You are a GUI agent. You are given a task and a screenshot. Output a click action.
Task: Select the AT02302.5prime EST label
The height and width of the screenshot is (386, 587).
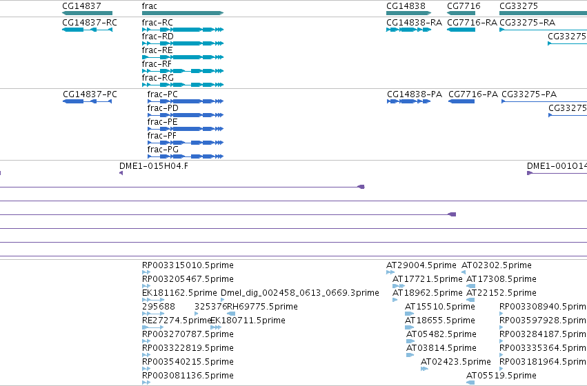click(x=497, y=265)
